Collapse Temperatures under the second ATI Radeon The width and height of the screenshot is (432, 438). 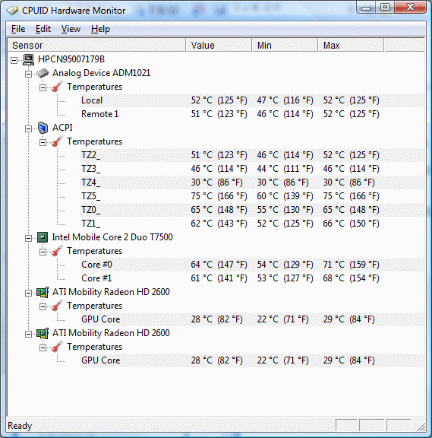43,348
